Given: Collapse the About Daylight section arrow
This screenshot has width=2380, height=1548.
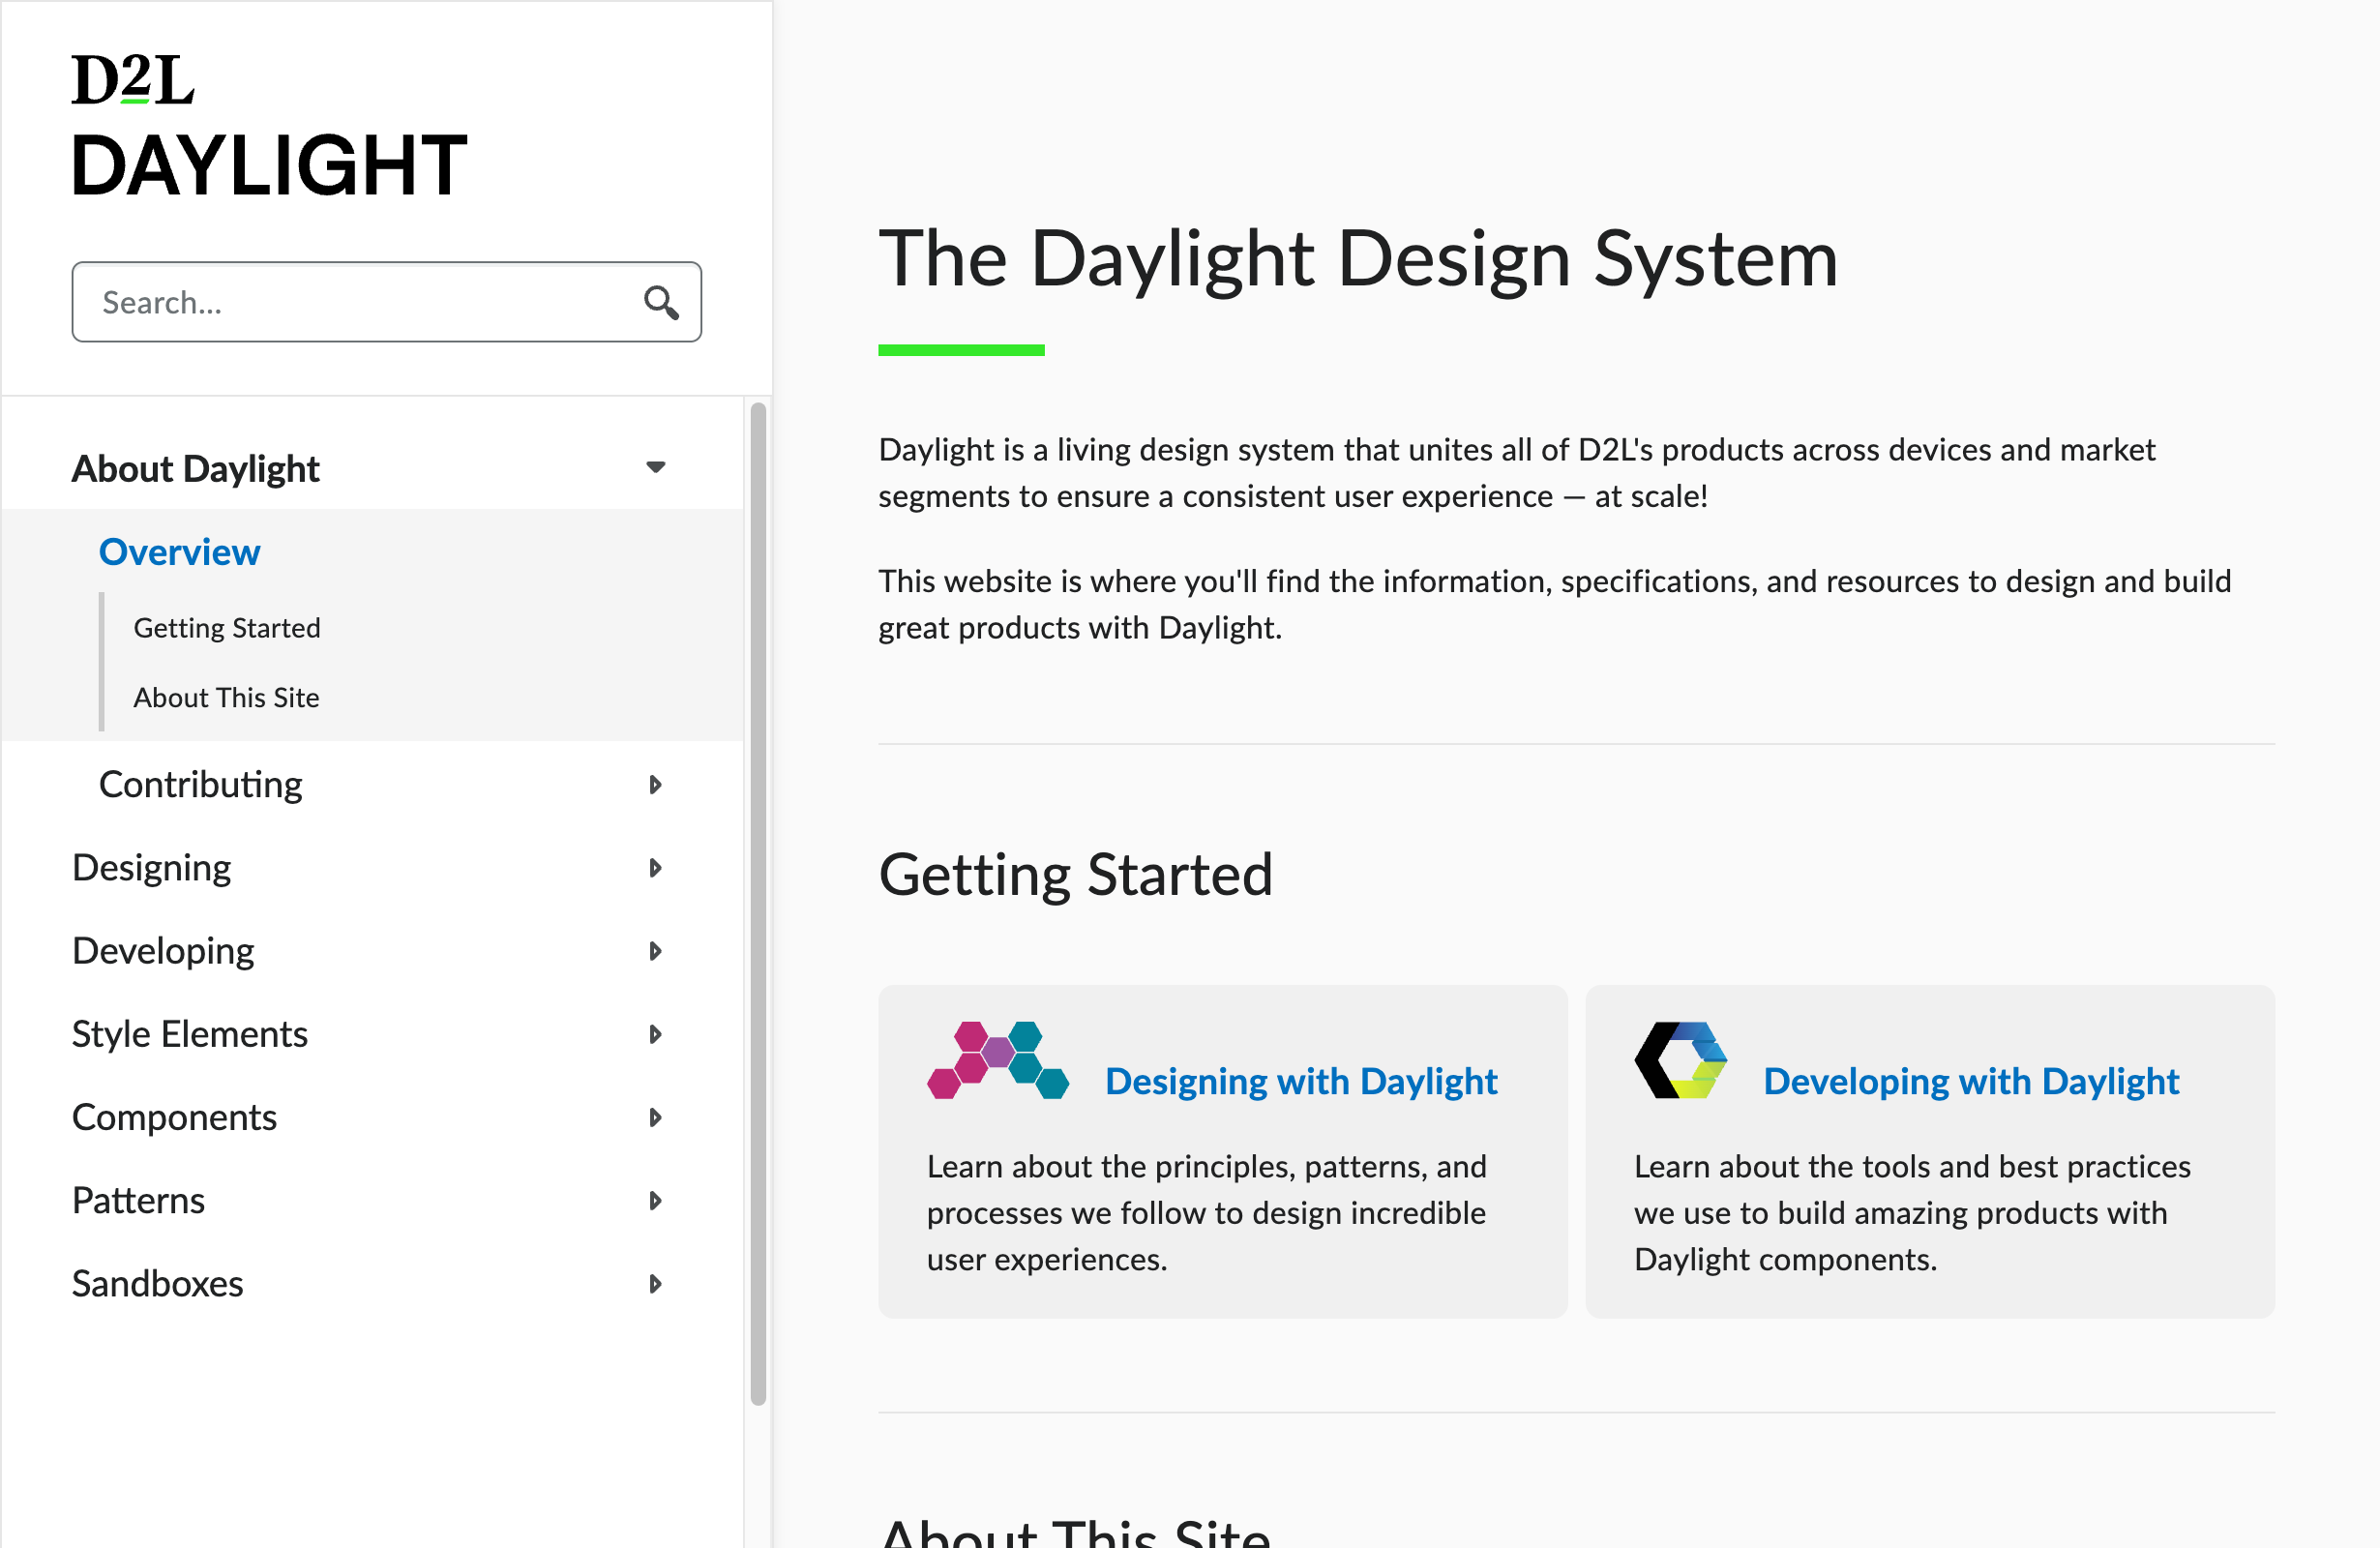Looking at the screenshot, I should coord(655,467).
